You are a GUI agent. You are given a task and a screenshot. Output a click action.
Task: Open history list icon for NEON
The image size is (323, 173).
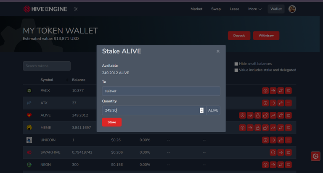pyautogui.click(x=288, y=165)
